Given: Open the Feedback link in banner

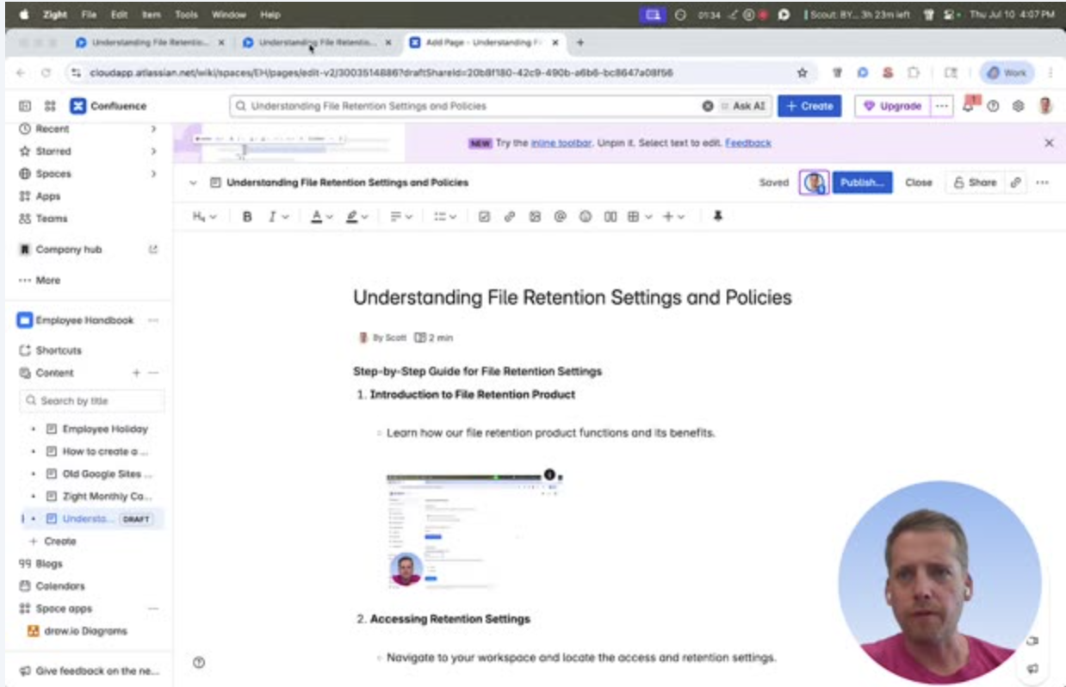Looking at the screenshot, I should pos(748,143).
